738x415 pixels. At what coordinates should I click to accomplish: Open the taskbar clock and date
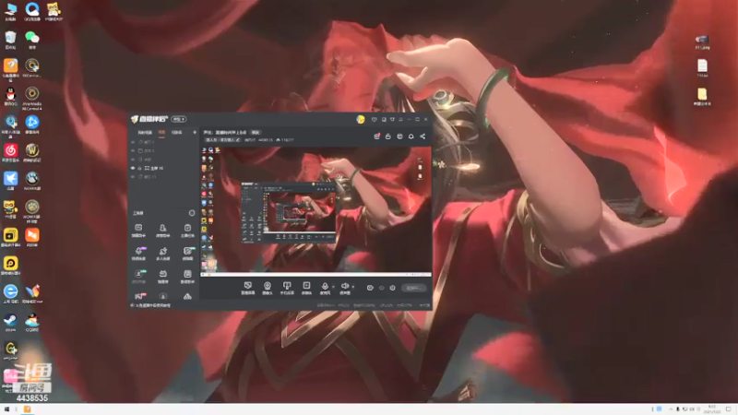(x=711, y=409)
